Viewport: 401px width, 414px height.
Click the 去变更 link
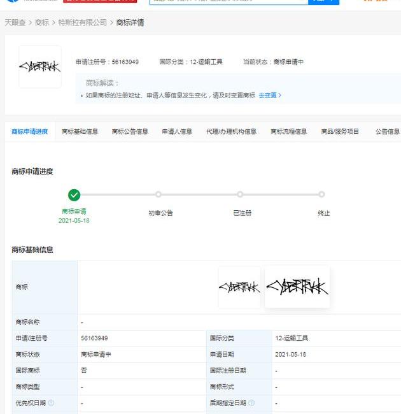(270, 96)
